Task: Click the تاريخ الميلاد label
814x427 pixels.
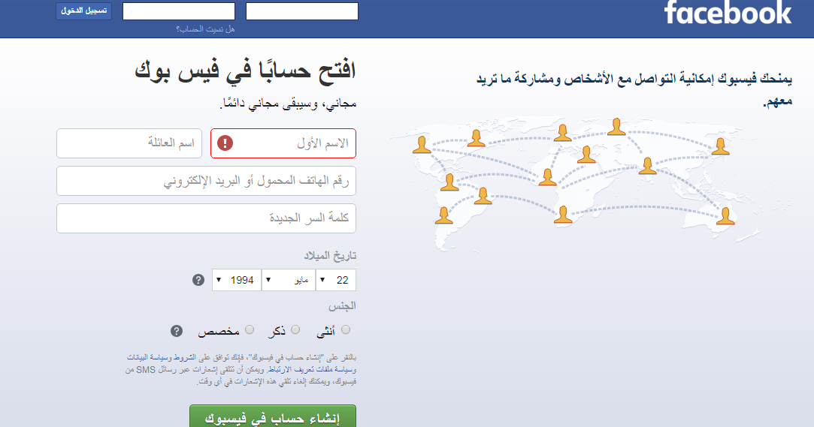Action: pyautogui.click(x=330, y=255)
